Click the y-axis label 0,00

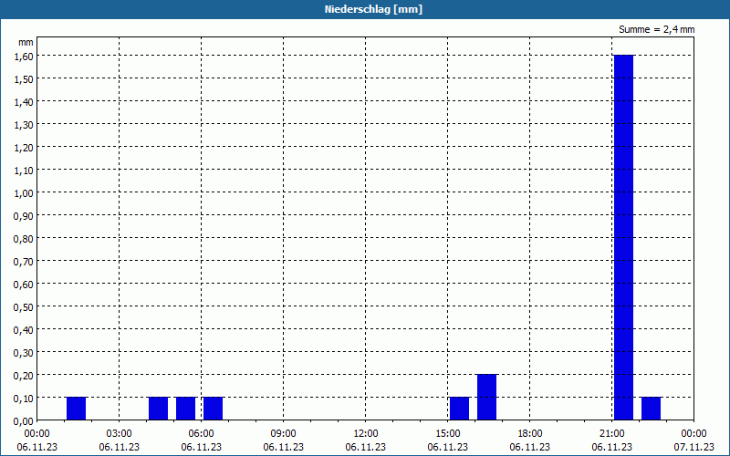click(24, 420)
